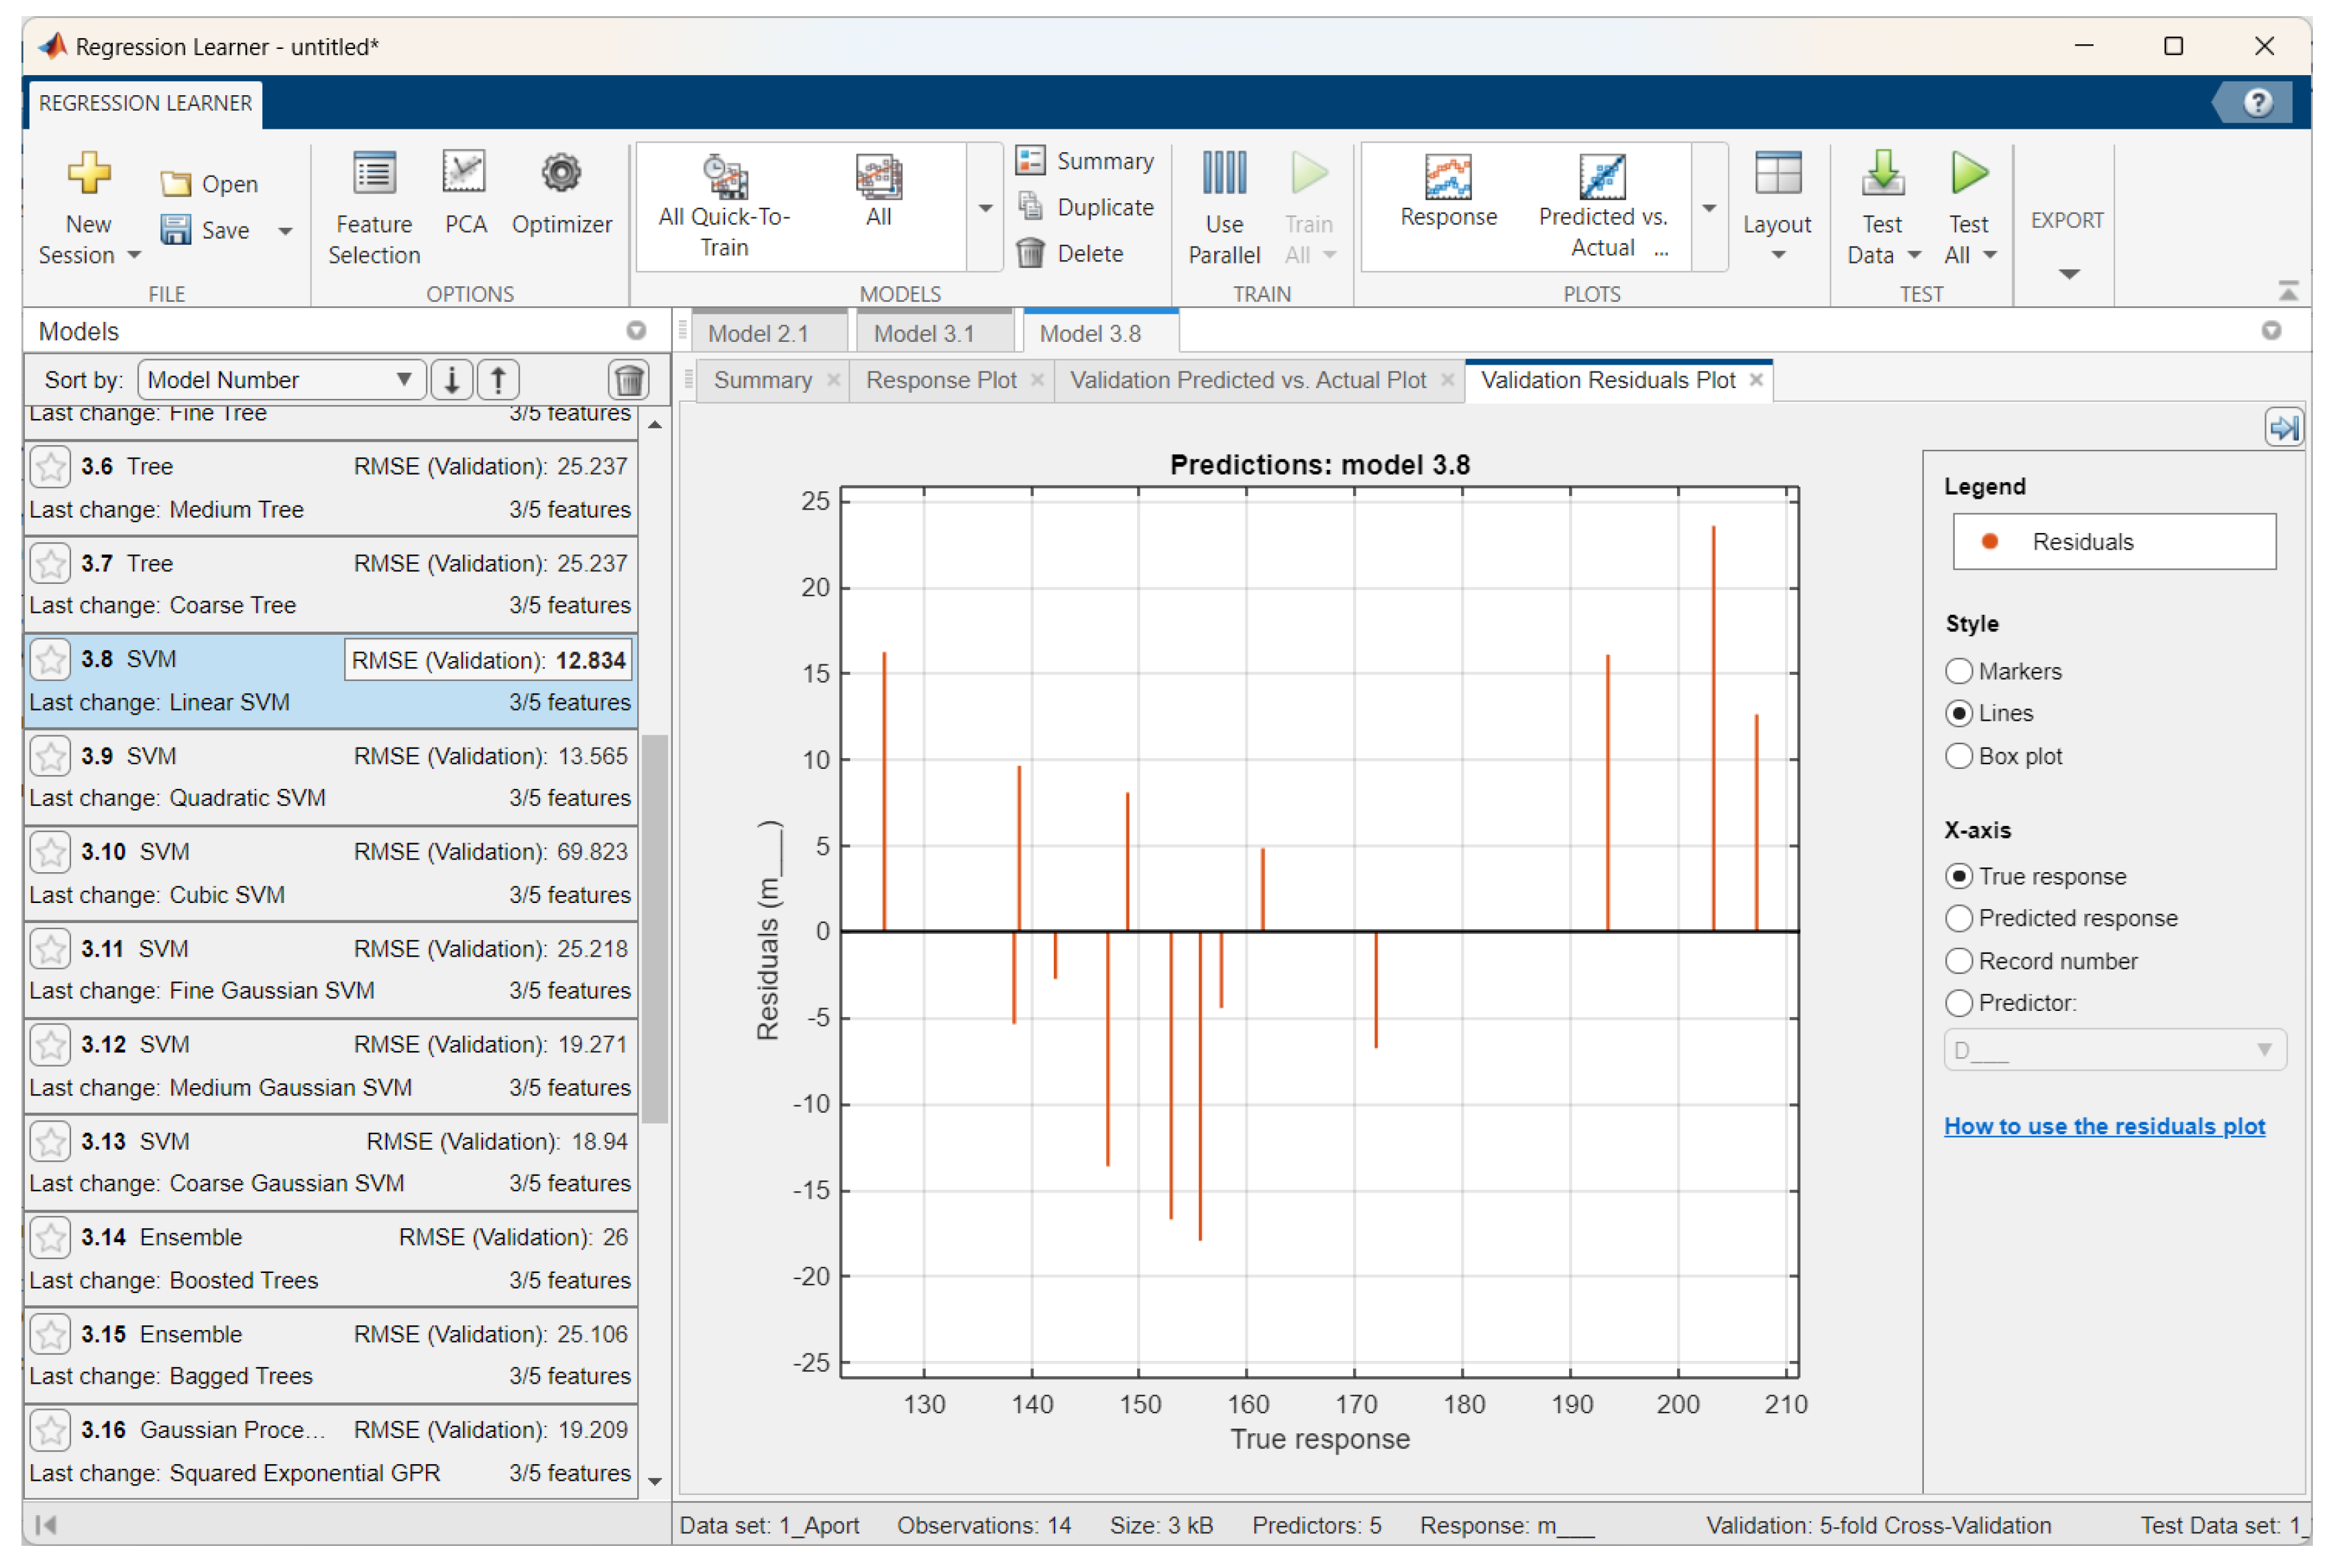Choose Box plot style

click(x=1958, y=756)
